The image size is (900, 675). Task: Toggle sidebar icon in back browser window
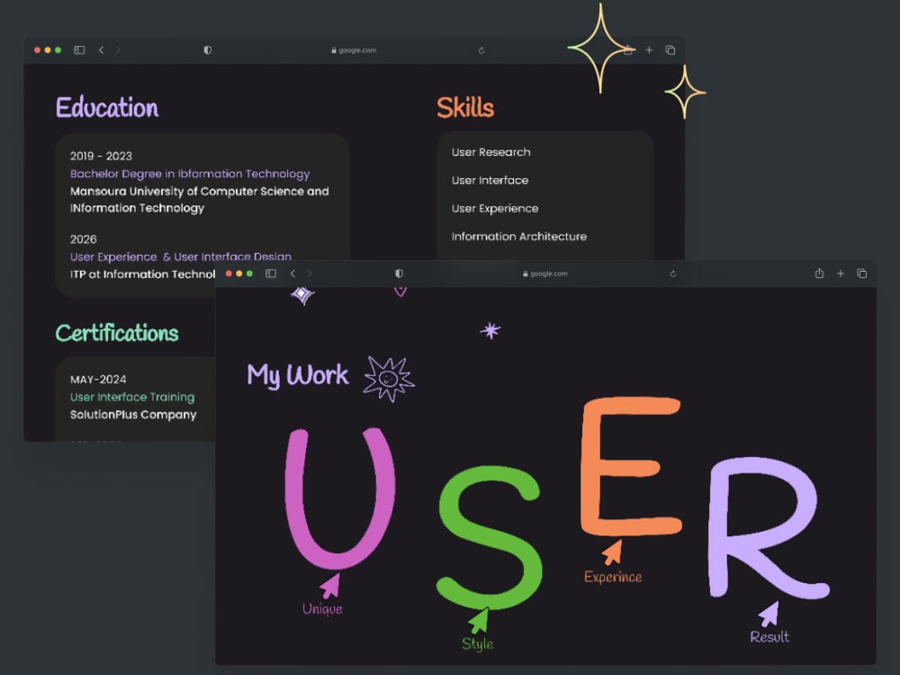[79, 49]
